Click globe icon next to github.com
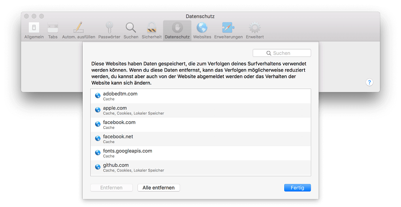Image resolution: width=401 pixels, height=207 pixels. 98,167
